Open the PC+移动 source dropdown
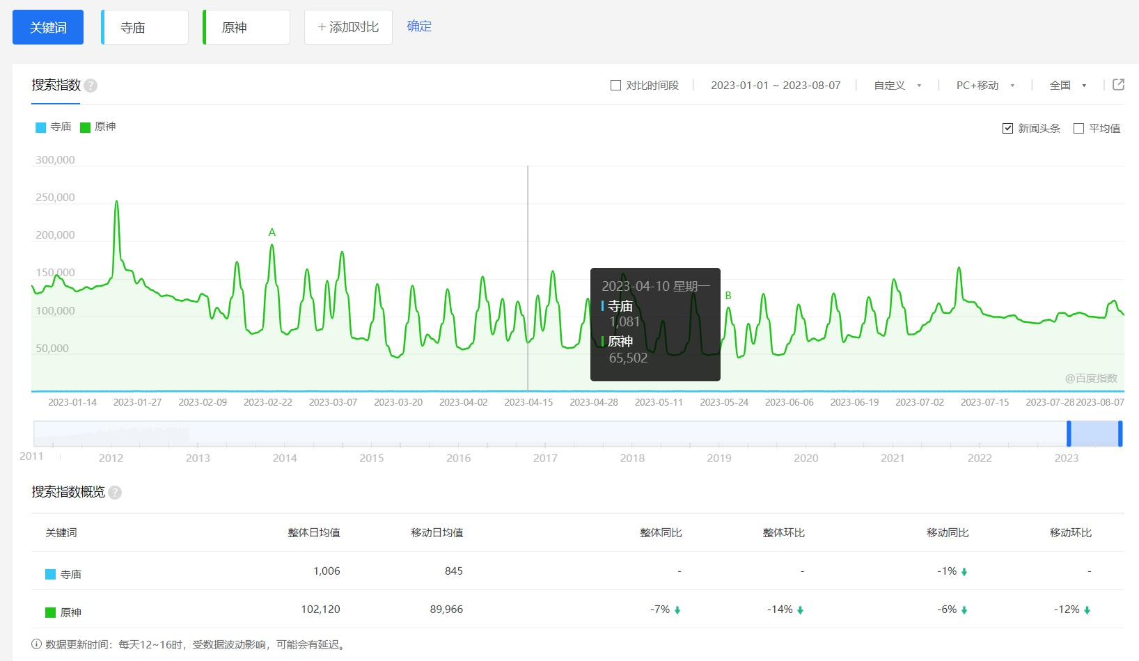Image resolution: width=1139 pixels, height=661 pixels. pos(985,86)
